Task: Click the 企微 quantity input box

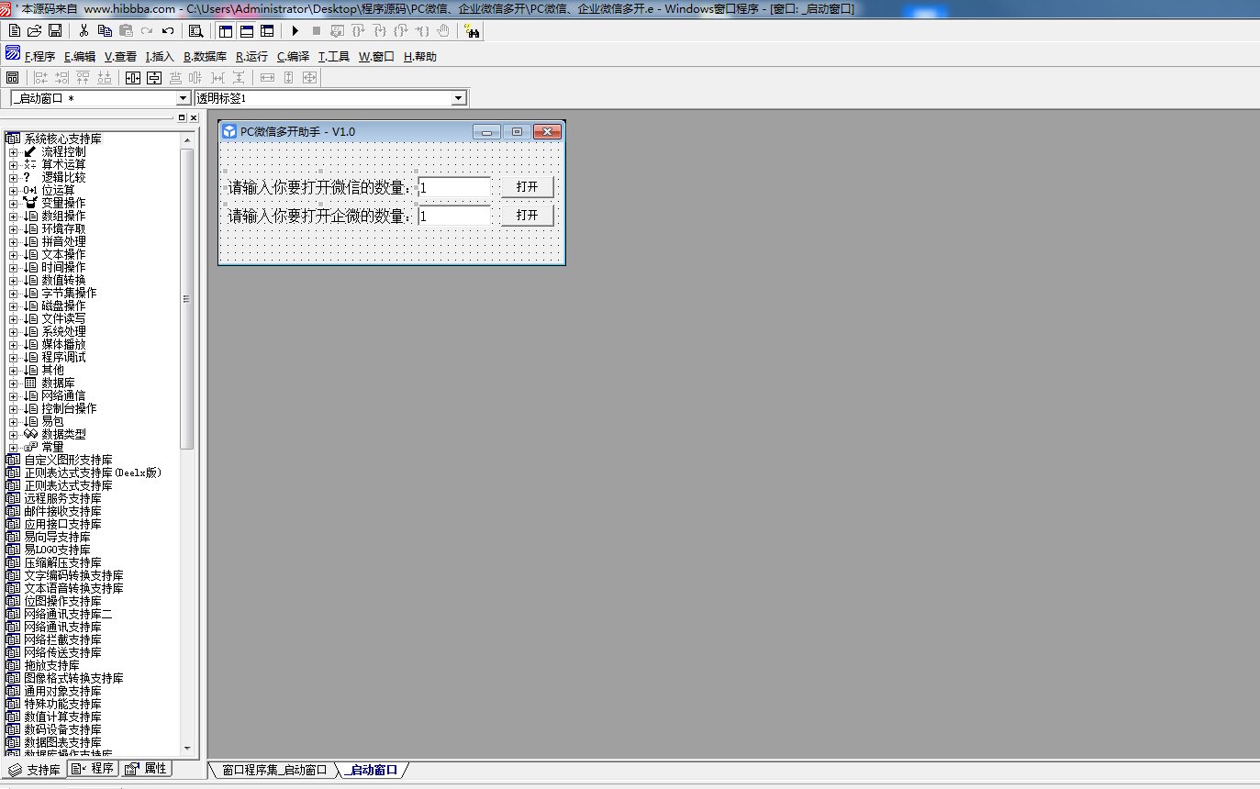Action: [454, 216]
